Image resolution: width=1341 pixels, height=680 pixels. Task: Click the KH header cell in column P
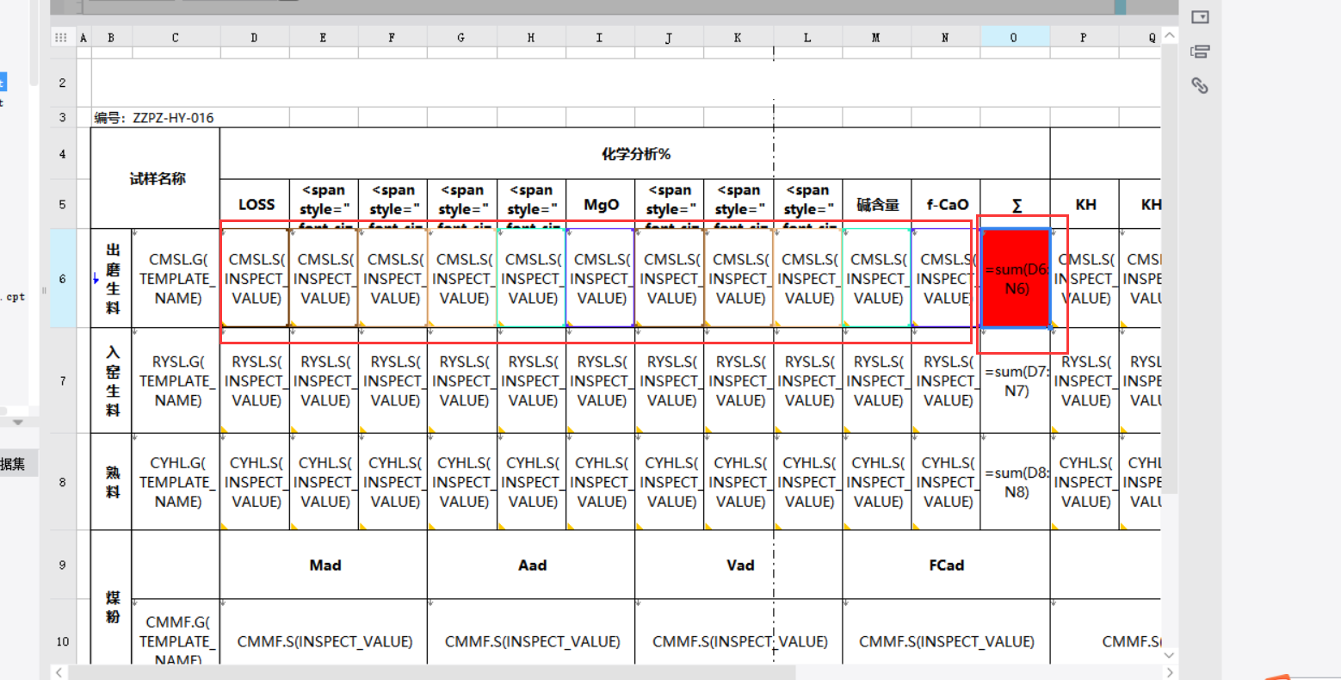pos(1085,204)
